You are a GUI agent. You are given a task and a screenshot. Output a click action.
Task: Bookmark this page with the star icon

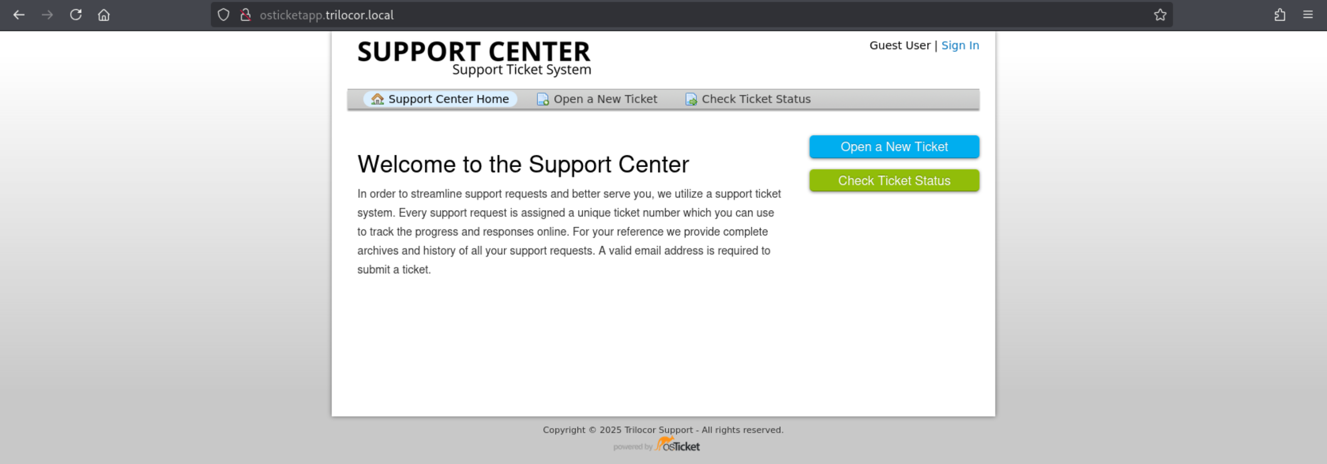tap(1159, 15)
